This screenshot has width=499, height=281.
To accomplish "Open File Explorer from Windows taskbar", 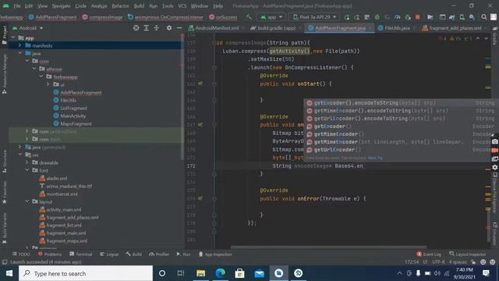I will coord(200,273).
